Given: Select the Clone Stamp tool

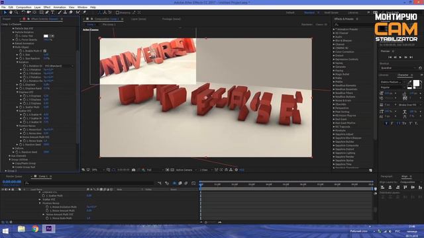Looking at the screenshot, I should [65, 13].
